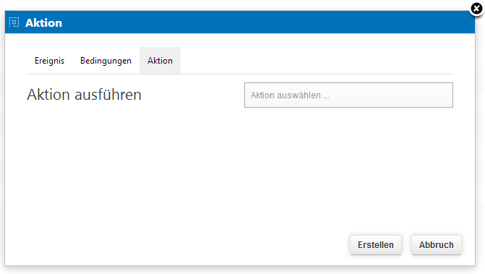The image size is (485, 274).
Task: Choose an action in the placeholder field
Action: coord(348,95)
